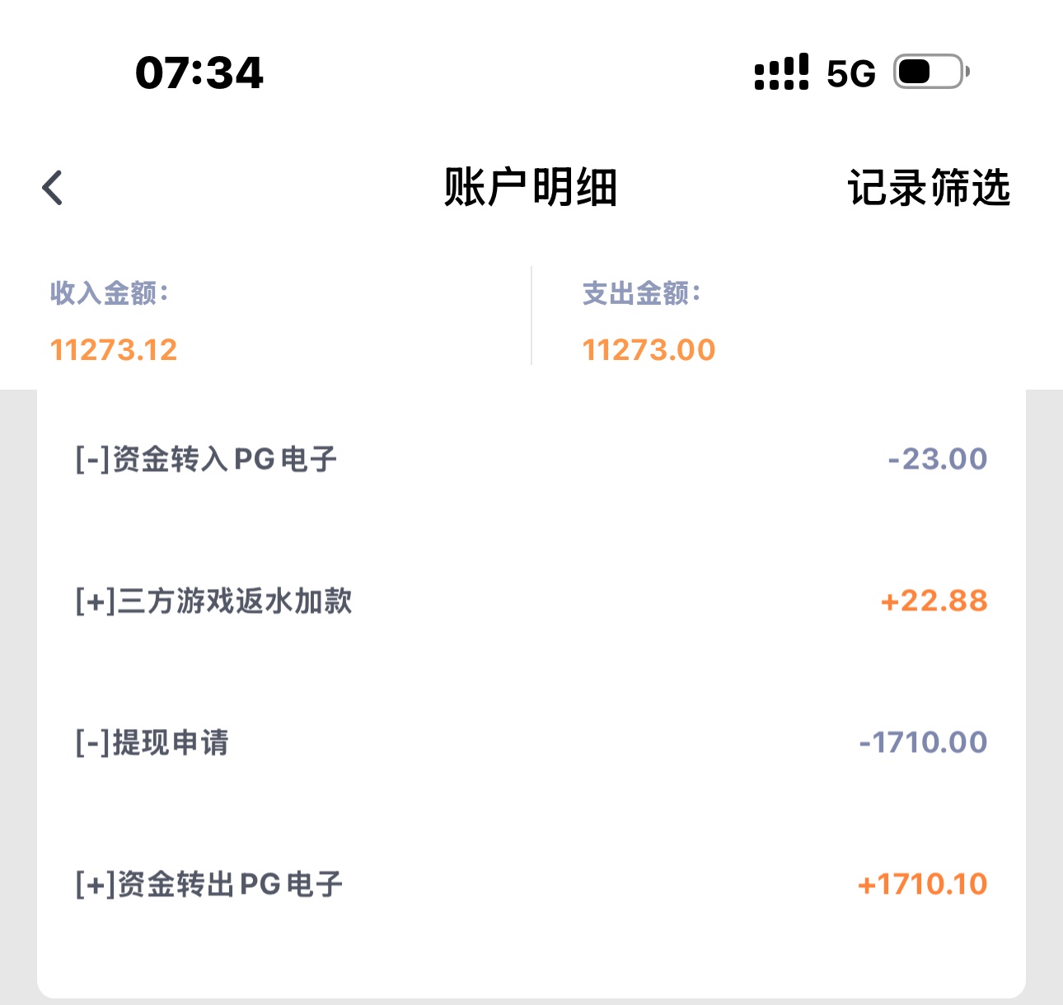Tap the expense total 11273.00
Viewport: 1063px width, 1005px height.
(649, 350)
